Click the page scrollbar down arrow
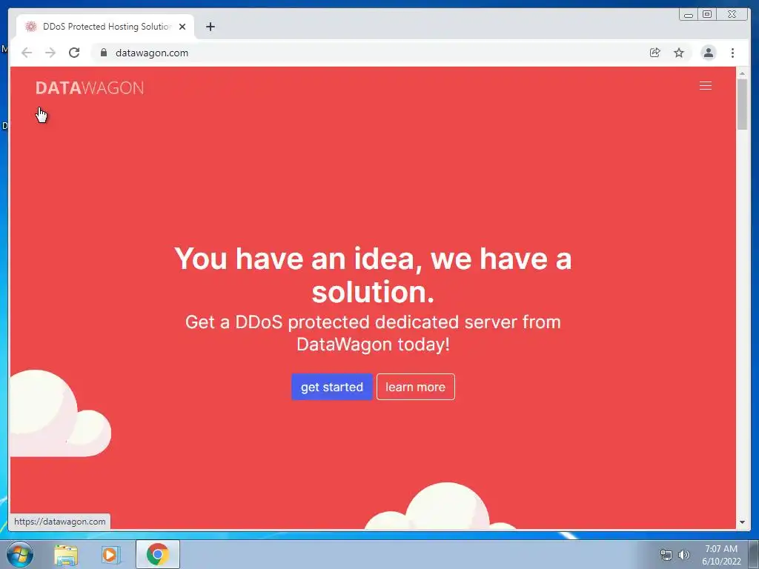Image resolution: width=759 pixels, height=569 pixels. 742,522
